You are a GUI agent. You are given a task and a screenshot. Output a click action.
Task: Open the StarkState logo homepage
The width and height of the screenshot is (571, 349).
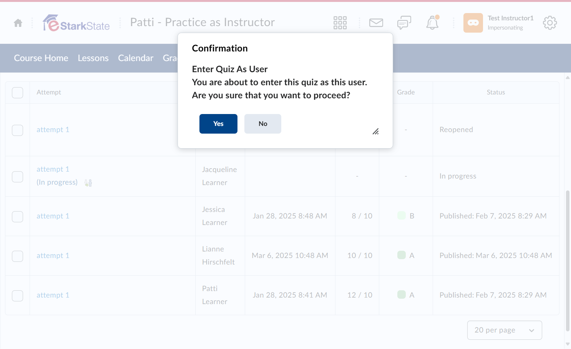coord(76,23)
